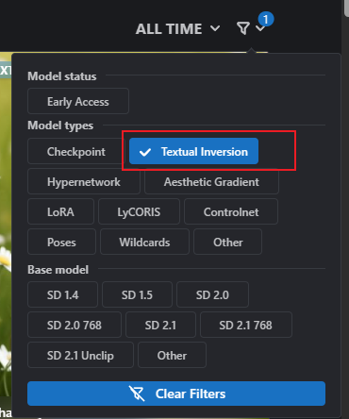Toggle the Checkpoint model type filter

[76, 151]
